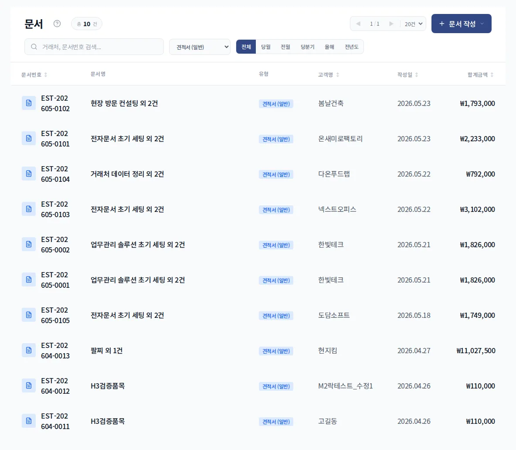Viewport: 516px width, 450px height.
Task: Click customer name 도담소프트
Action: [x=334, y=315]
